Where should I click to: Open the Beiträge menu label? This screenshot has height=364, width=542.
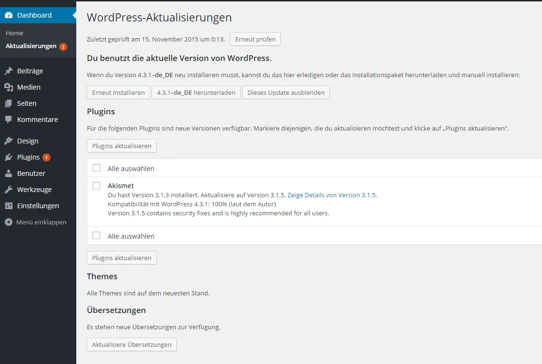(30, 71)
